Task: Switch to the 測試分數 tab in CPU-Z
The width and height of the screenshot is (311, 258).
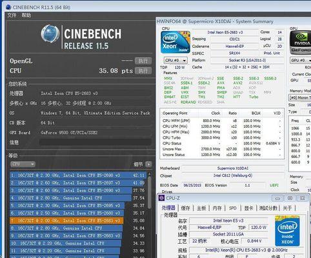Action: [x=268, y=208]
